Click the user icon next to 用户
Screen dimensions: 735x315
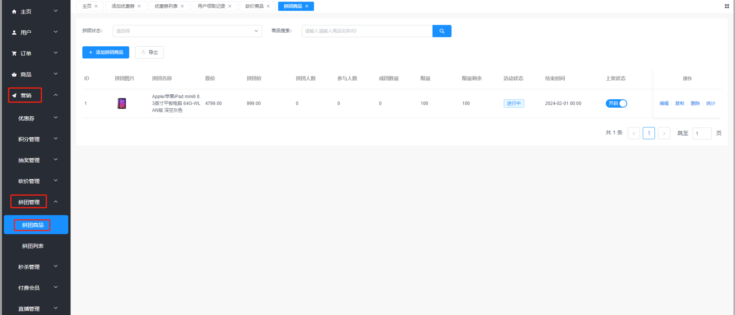[14, 33]
